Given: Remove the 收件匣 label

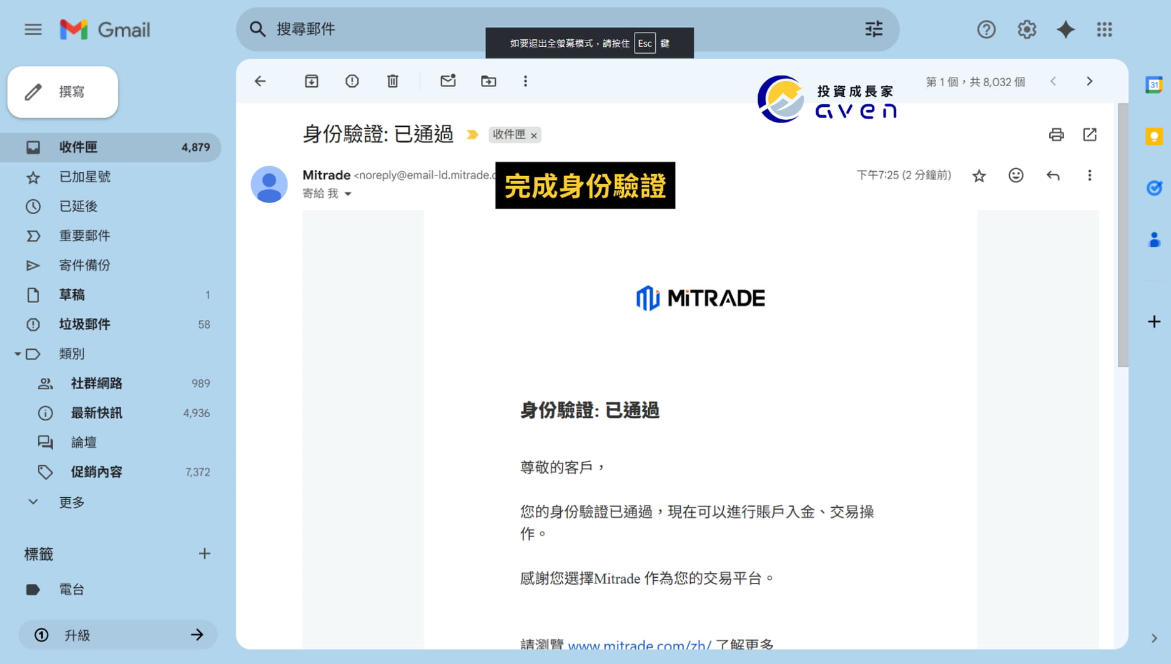Looking at the screenshot, I should pyautogui.click(x=534, y=135).
